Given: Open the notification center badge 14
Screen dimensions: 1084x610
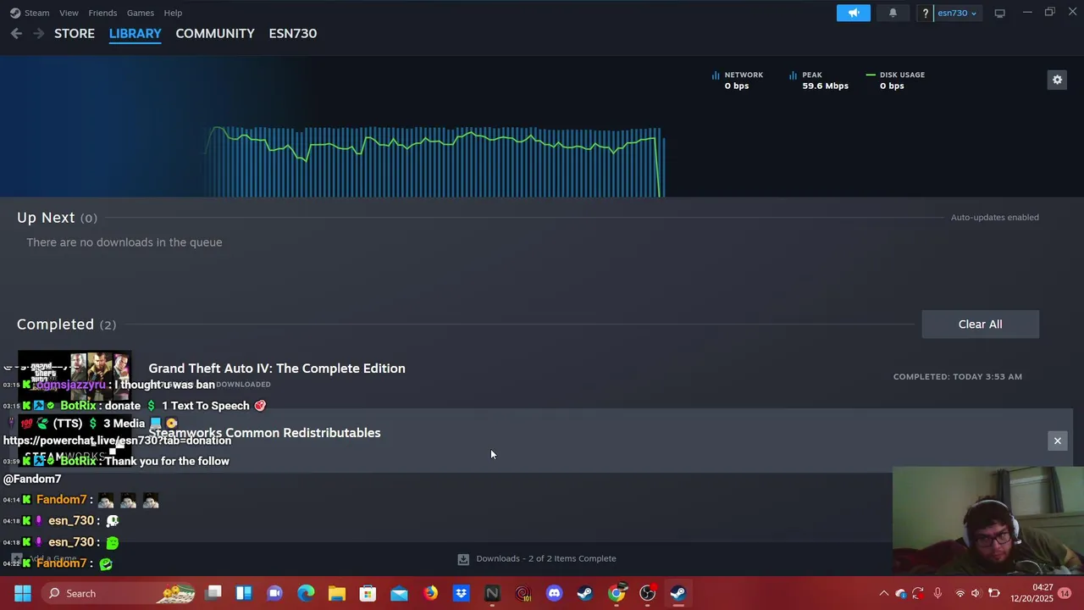Looking at the screenshot, I should pyautogui.click(x=1065, y=593).
